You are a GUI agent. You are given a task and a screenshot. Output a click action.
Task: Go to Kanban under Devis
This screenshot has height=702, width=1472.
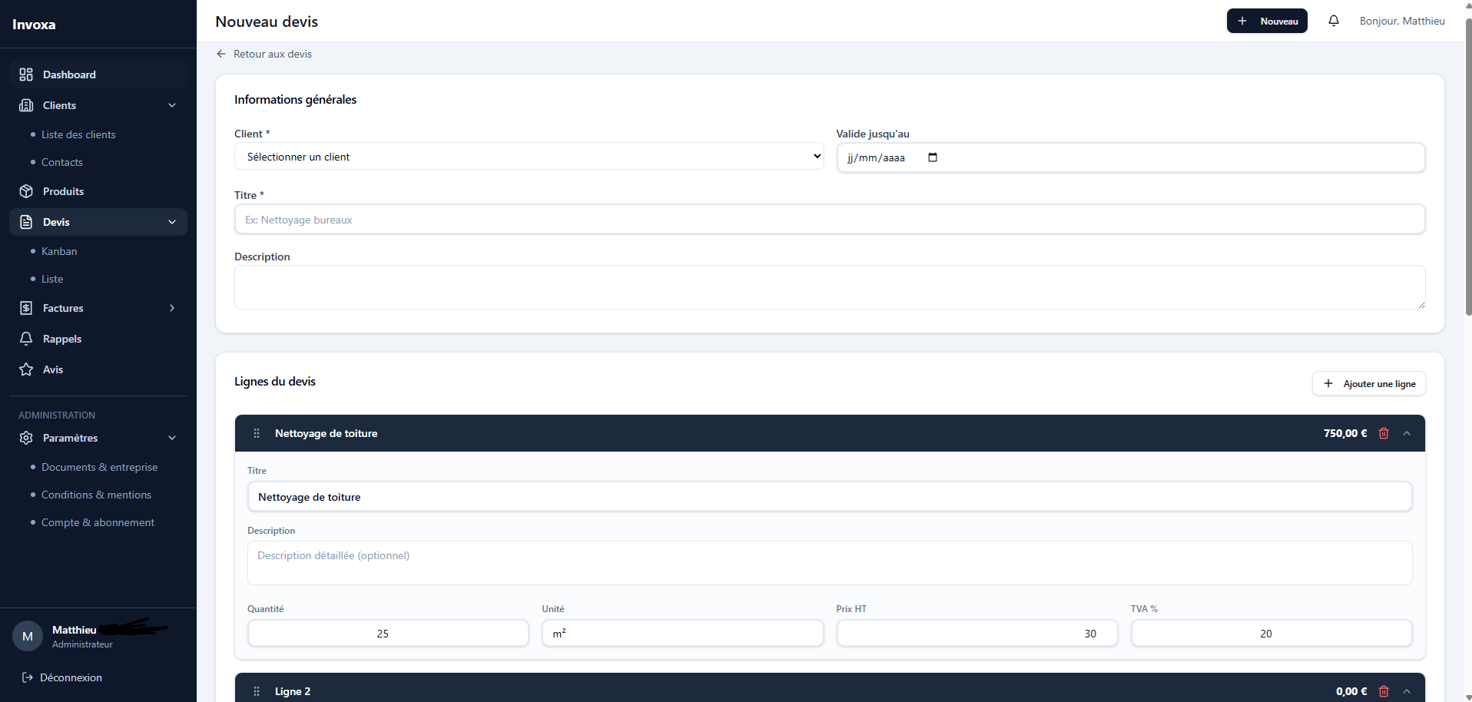click(x=59, y=250)
